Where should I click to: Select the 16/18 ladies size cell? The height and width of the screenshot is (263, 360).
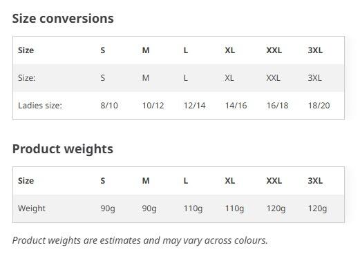point(277,106)
